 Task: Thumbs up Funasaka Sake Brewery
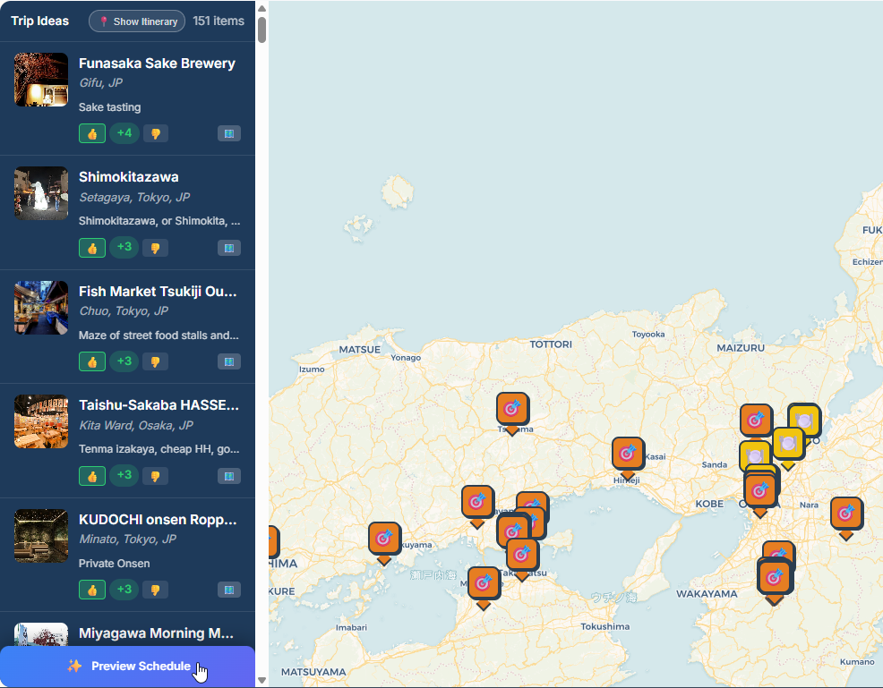point(91,133)
